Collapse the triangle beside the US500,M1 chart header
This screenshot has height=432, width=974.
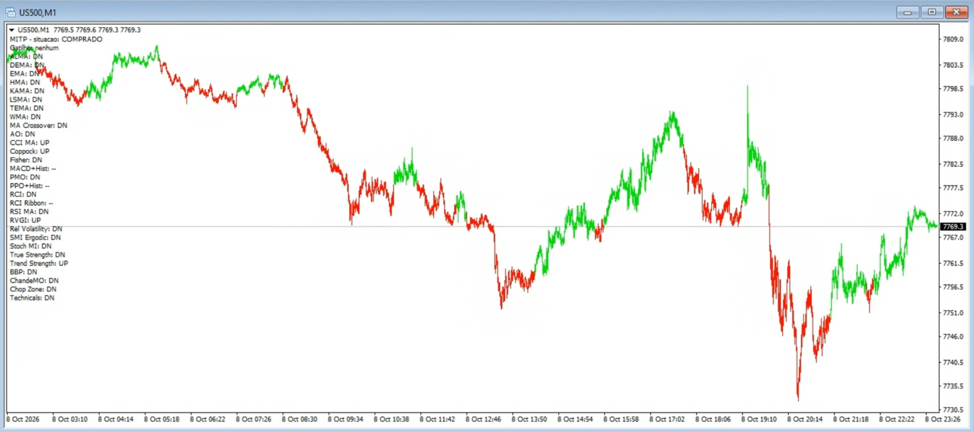point(12,30)
